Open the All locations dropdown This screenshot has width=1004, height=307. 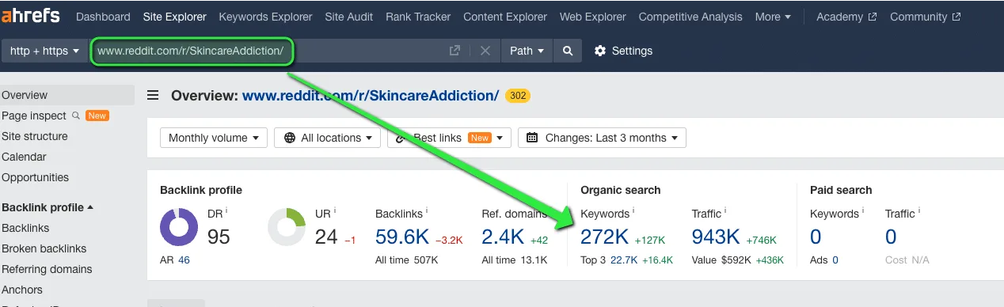[327, 138]
